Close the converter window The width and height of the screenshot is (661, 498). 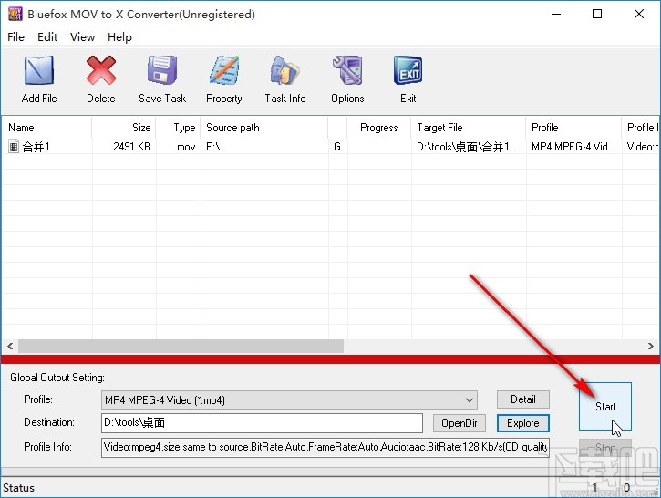tap(638, 14)
